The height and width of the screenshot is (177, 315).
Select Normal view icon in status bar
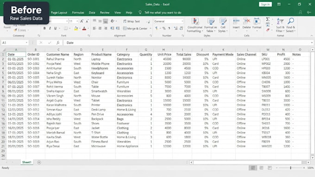click(x=253, y=168)
